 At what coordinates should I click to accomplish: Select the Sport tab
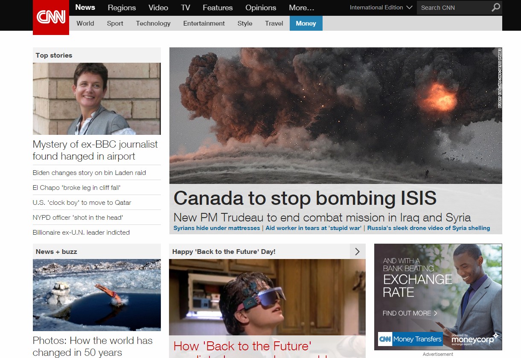(115, 23)
